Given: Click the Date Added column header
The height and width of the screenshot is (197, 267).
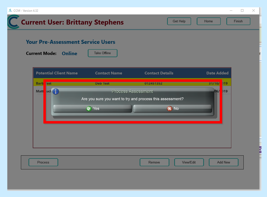Looking at the screenshot, I should tap(217, 73).
